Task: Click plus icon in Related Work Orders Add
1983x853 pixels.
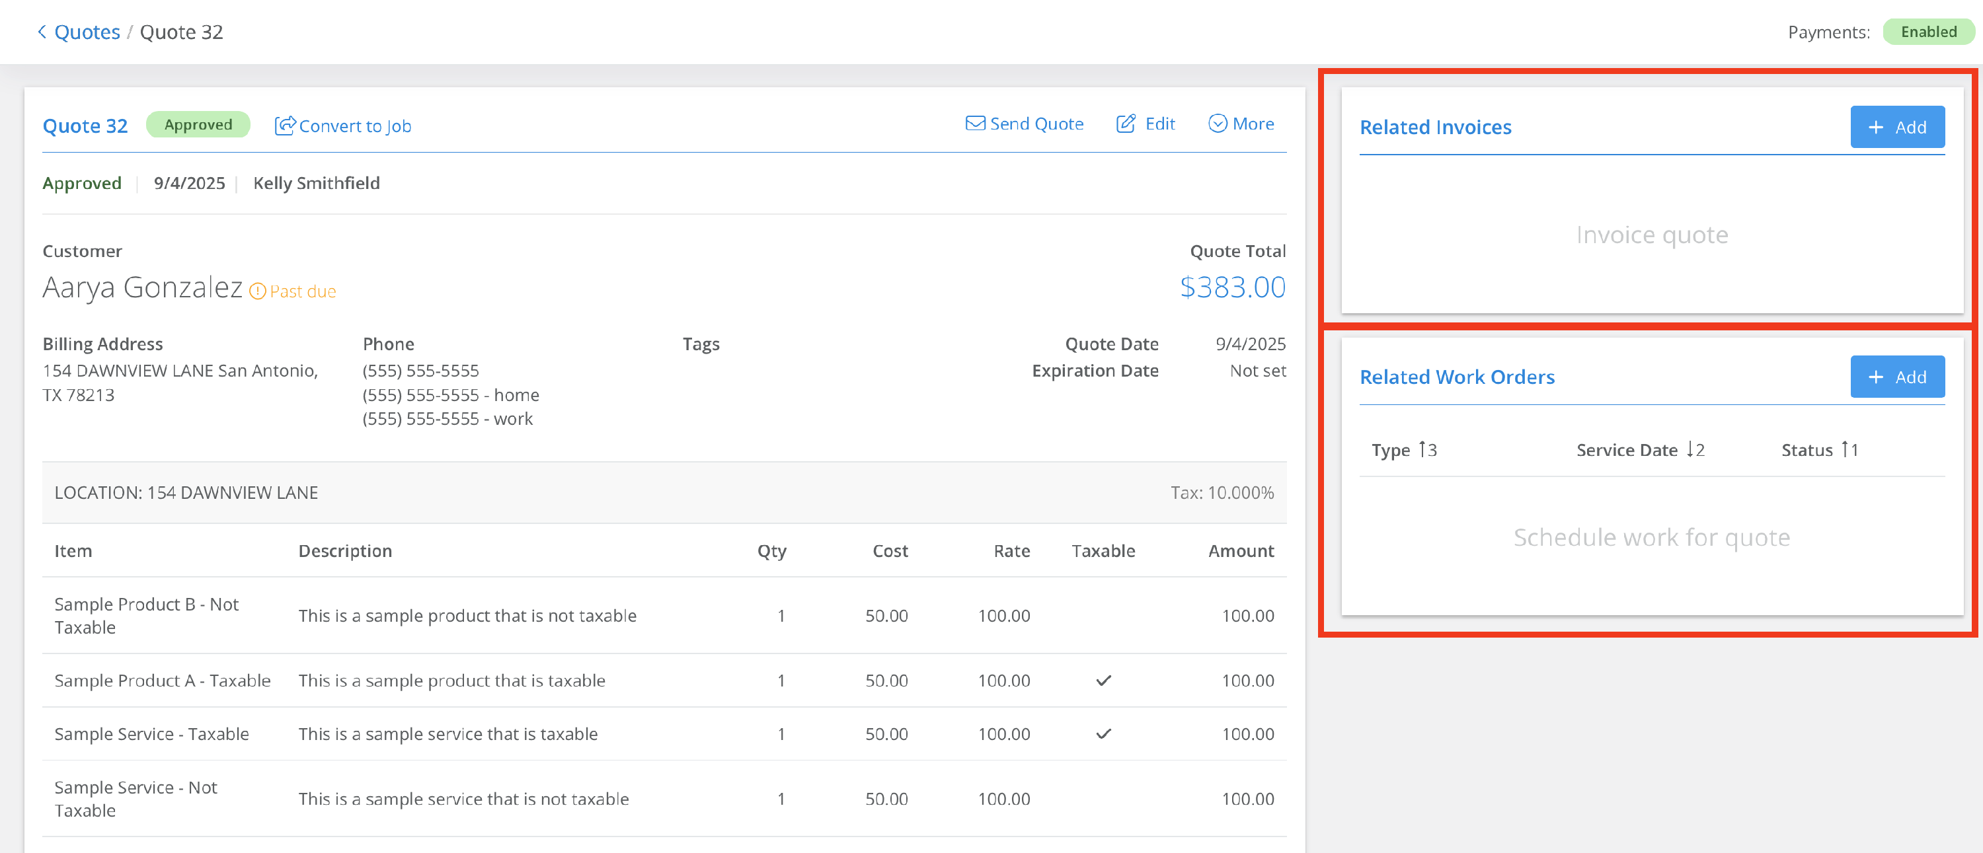Action: (1876, 378)
